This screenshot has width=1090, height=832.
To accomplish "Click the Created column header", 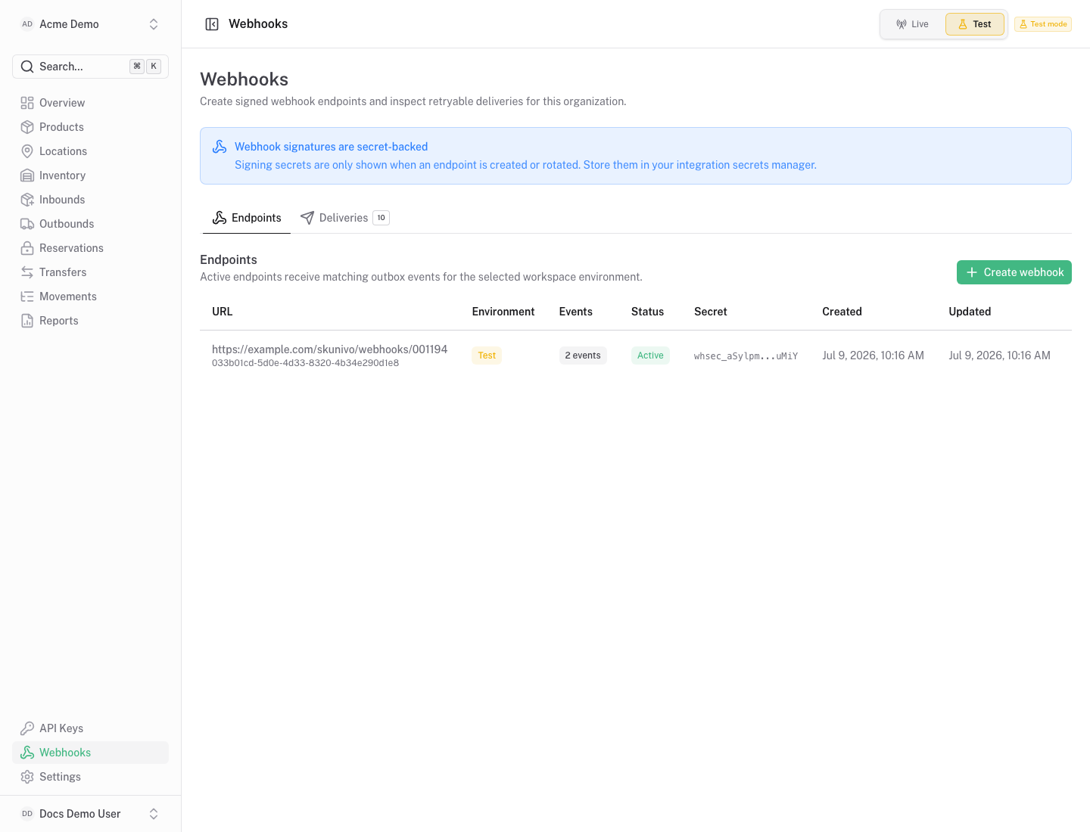I will 842,312.
